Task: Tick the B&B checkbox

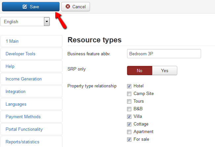Action: click(x=129, y=109)
